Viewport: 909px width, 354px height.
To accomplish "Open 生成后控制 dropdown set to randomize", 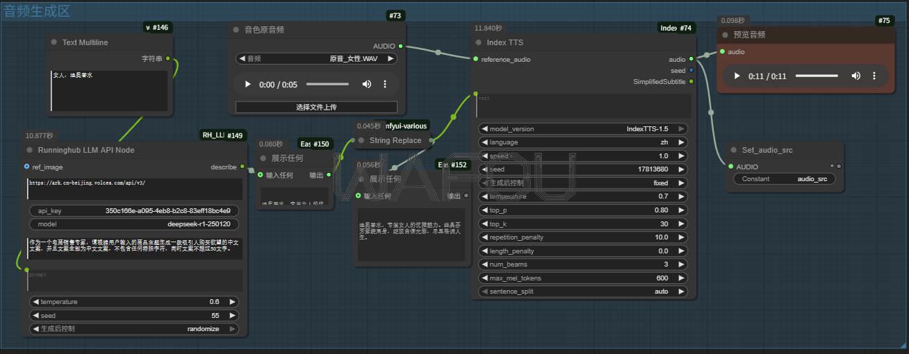I will point(134,329).
